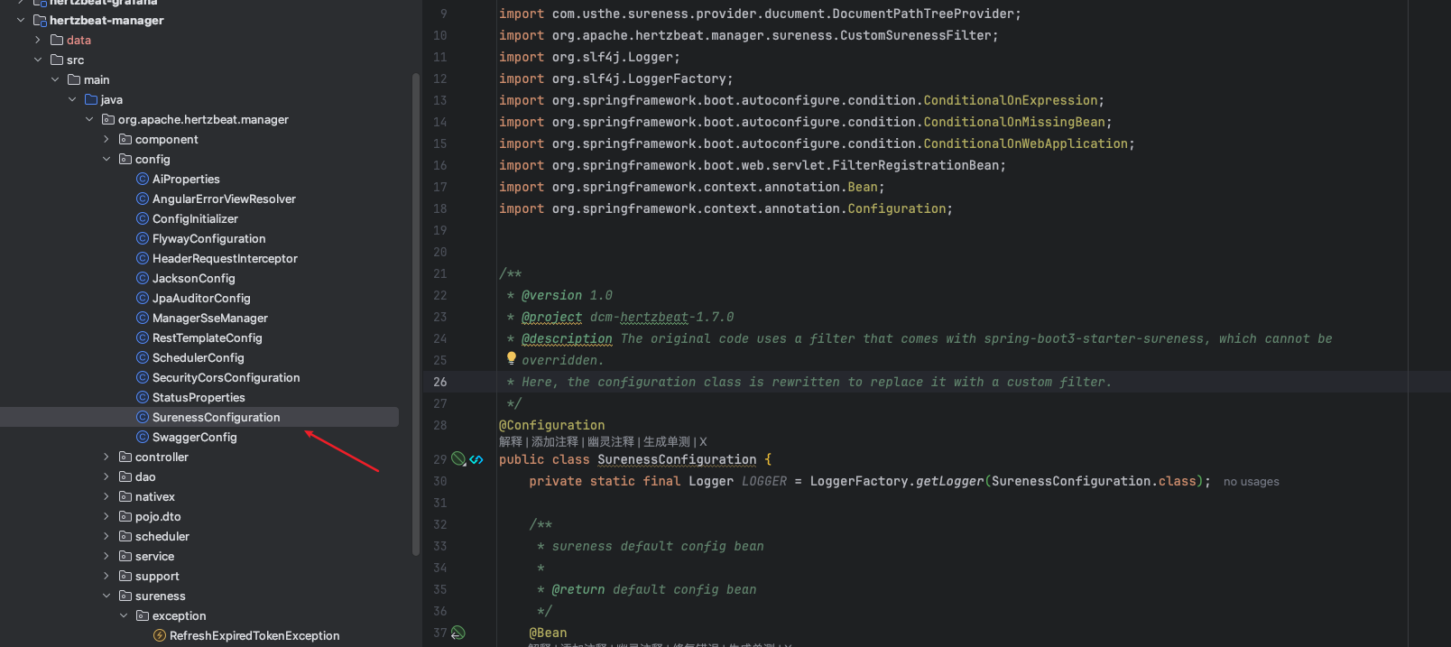Click the RefreshExpiredTokenException exception class icon

pyautogui.click(x=160, y=635)
